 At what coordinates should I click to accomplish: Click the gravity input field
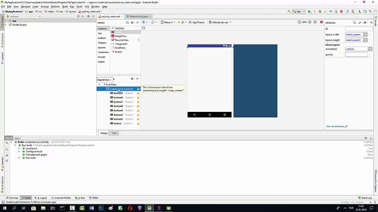click(356, 55)
